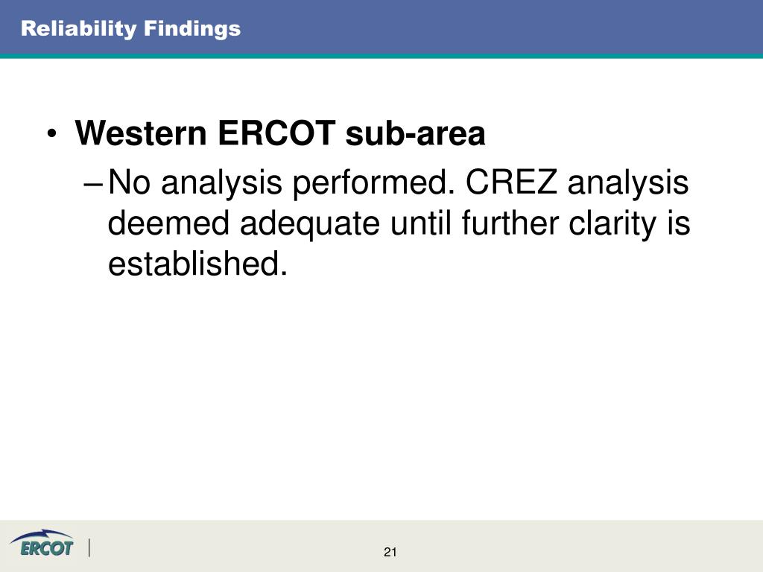The width and height of the screenshot is (763, 572).
Task: Click the word "clarity" in the body text
Action: (x=612, y=225)
